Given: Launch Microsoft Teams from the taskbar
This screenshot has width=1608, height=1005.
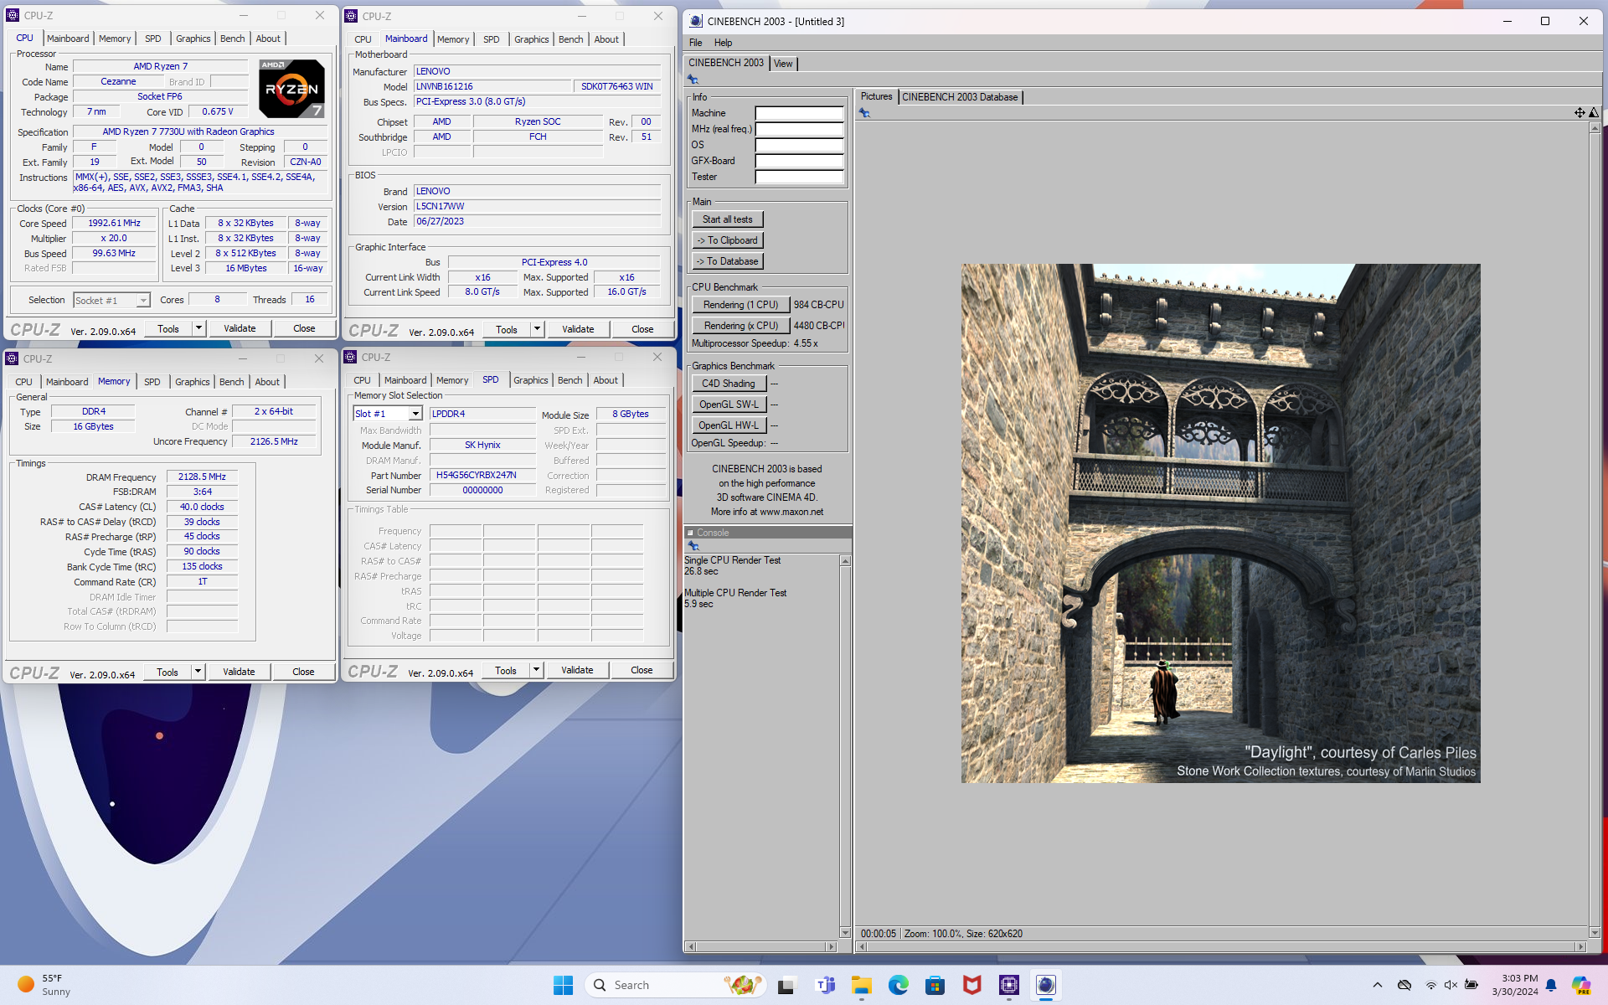Looking at the screenshot, I should tap(825, 985).
